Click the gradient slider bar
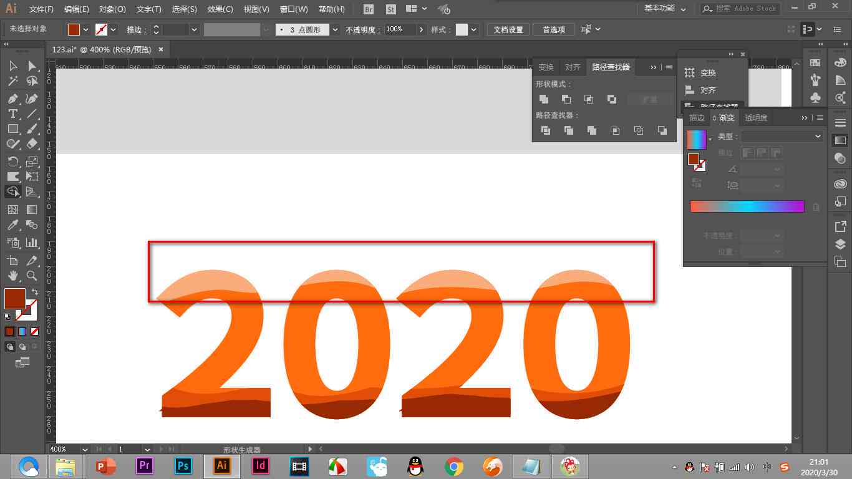 tap(747, 206)
